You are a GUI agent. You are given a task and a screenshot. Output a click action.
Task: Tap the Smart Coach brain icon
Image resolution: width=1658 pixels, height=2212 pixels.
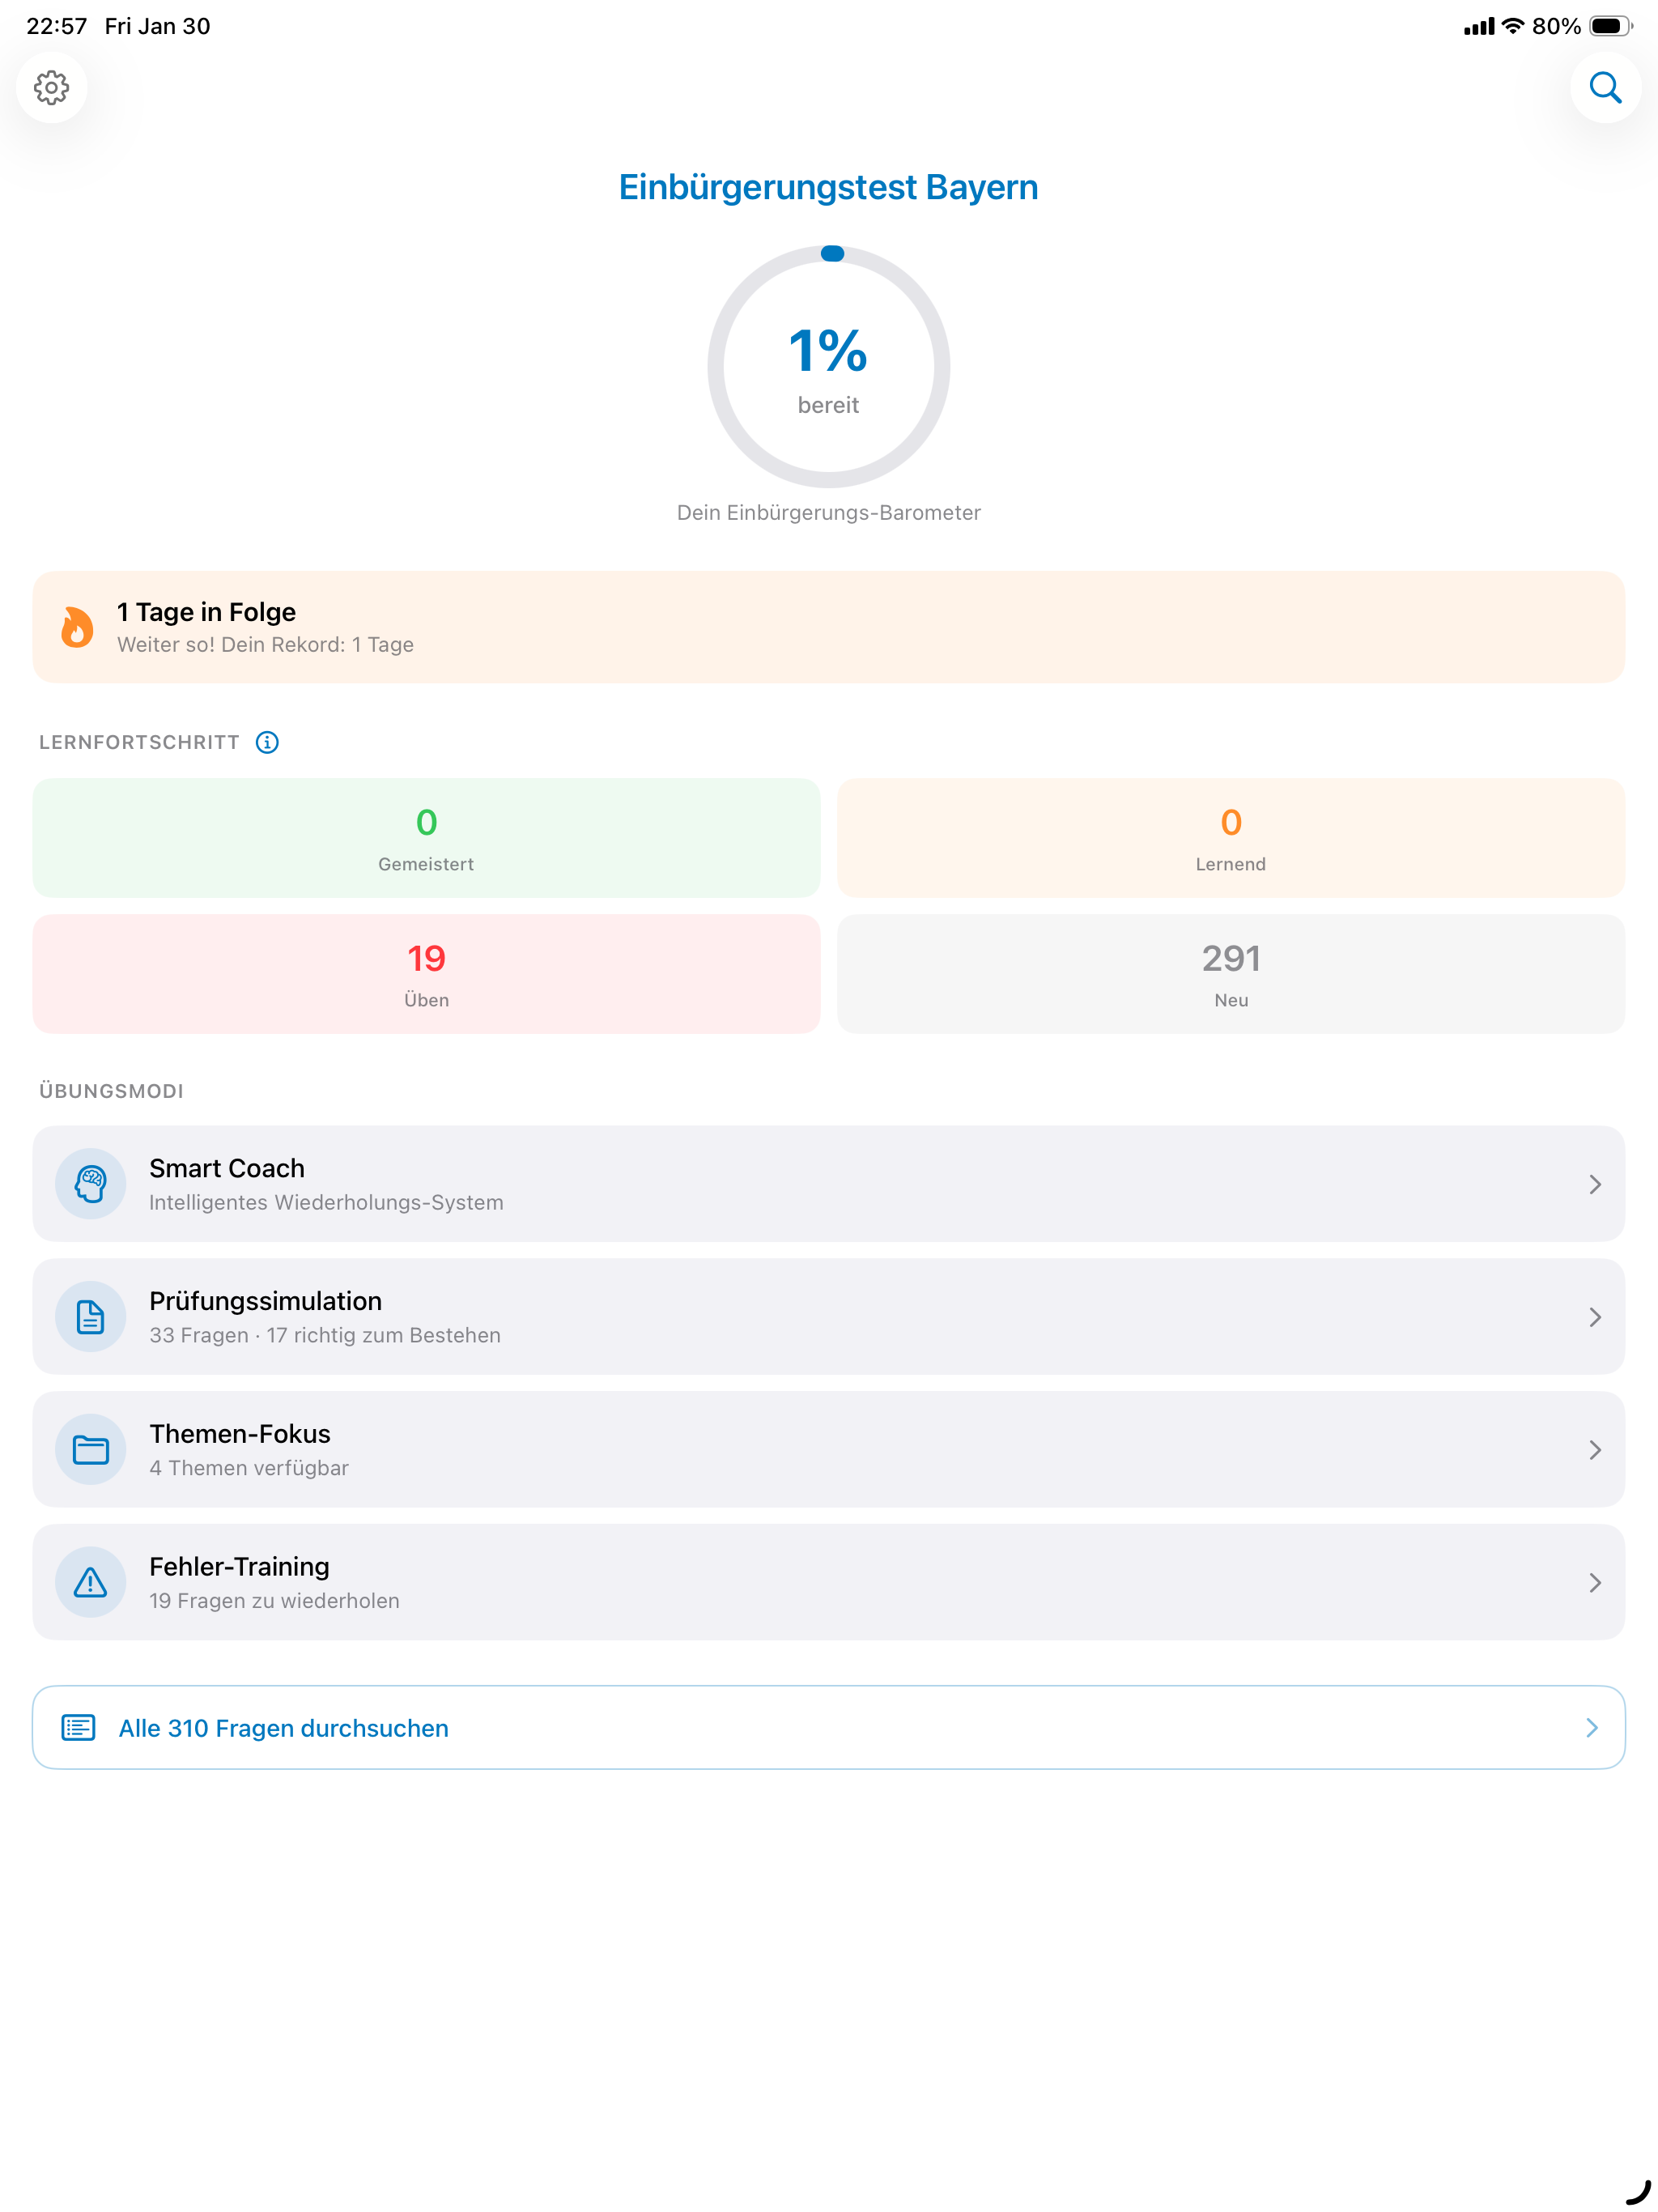(x=91, y=1184)
